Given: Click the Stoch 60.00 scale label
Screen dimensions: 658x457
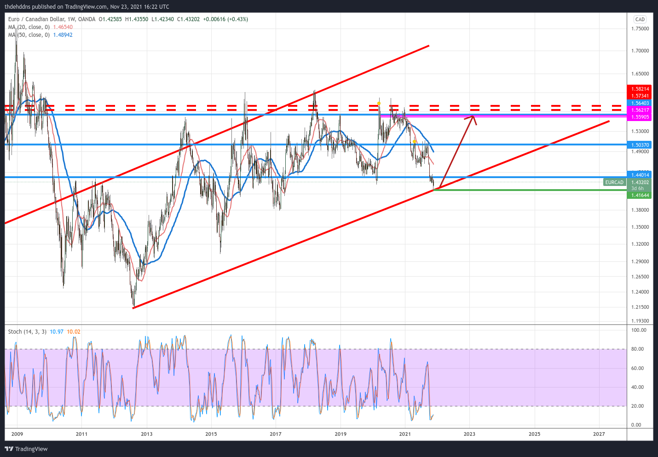Looking at the screenshot, I should [637, 368].
